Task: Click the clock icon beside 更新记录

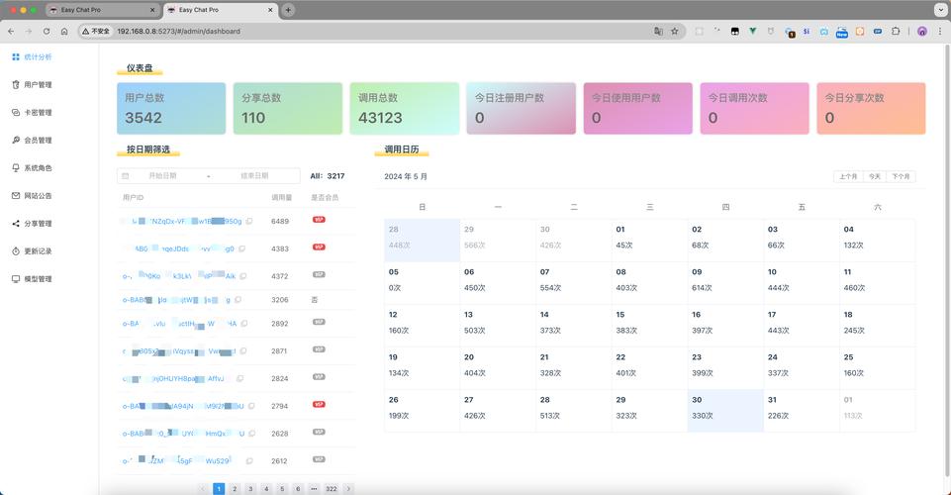Action: tap(16, 251)
